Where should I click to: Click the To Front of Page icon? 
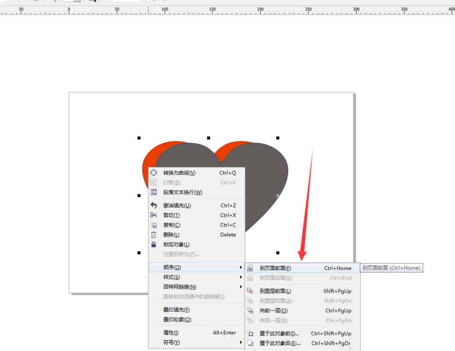pos(250,268)
